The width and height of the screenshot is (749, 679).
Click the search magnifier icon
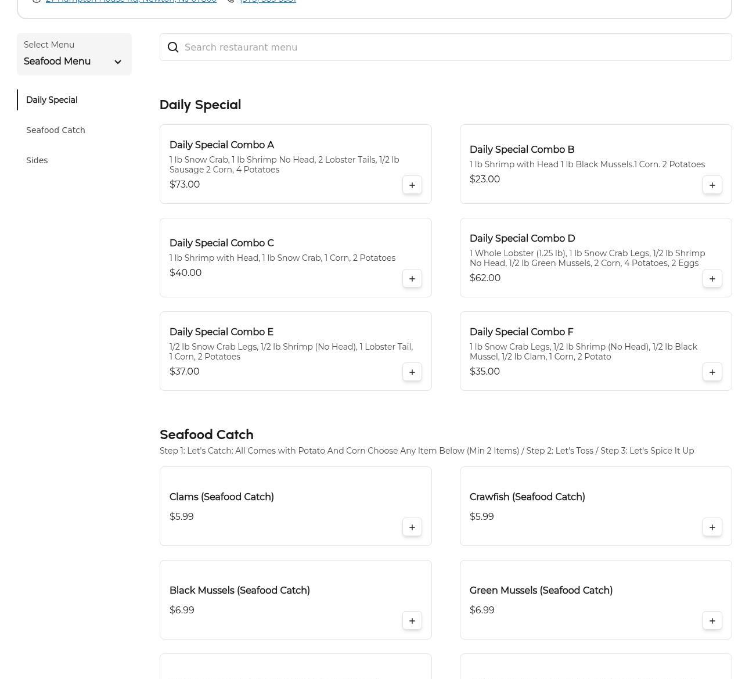173,48
